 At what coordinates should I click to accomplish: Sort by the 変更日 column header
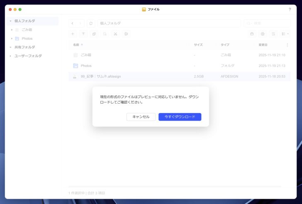click(x=263, y=45)
